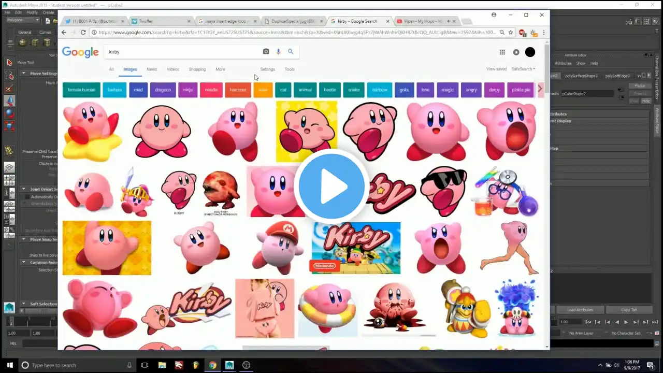Collapse the Common Selection section

[x=24, y=262]
